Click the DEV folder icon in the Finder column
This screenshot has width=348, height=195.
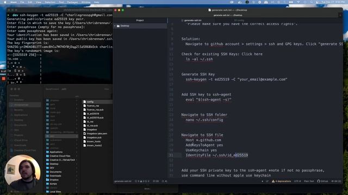(x=47, y=168)
